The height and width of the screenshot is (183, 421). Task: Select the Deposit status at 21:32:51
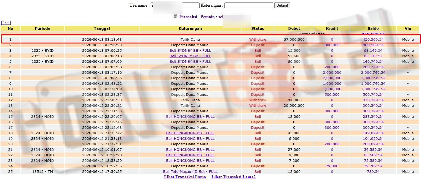[x=258, y=144]
